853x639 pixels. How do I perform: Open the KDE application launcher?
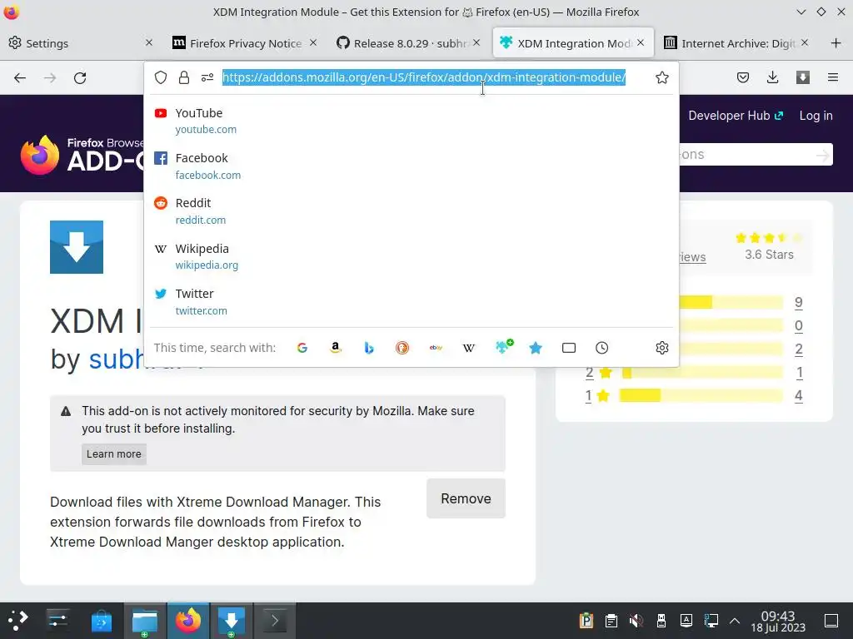coord(17,621)
